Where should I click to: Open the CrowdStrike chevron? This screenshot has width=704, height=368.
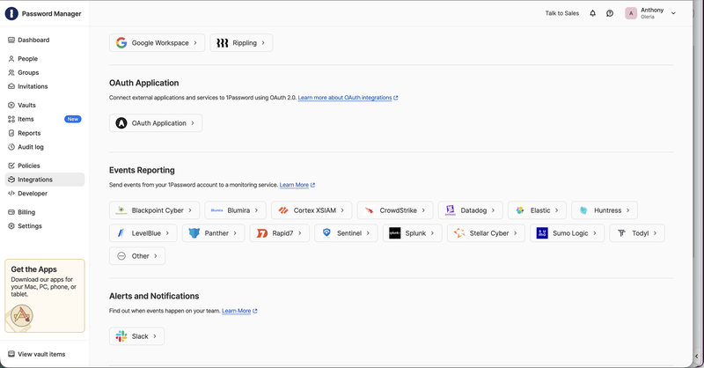(423, 210)
